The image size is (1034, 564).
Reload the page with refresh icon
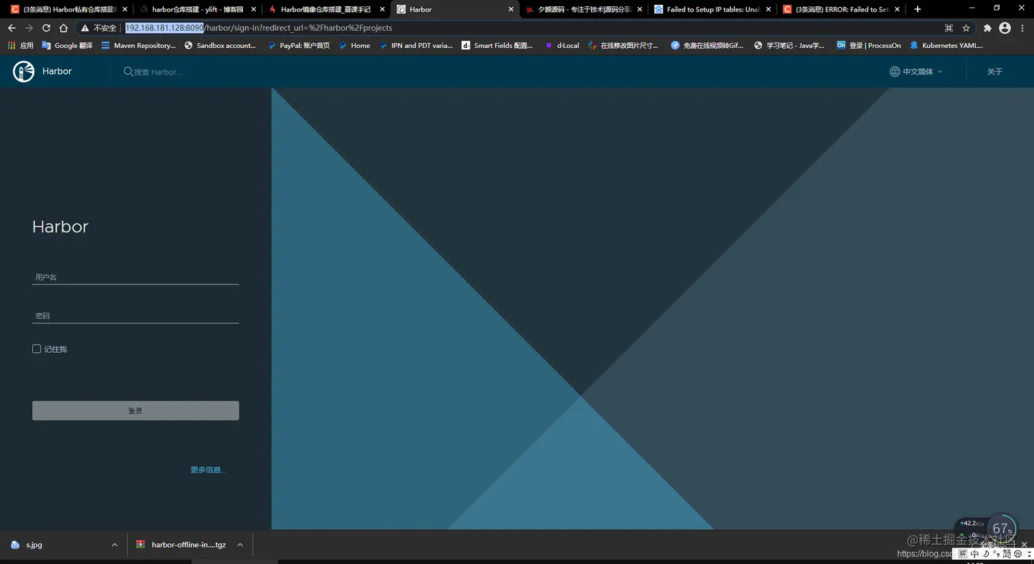46,28
